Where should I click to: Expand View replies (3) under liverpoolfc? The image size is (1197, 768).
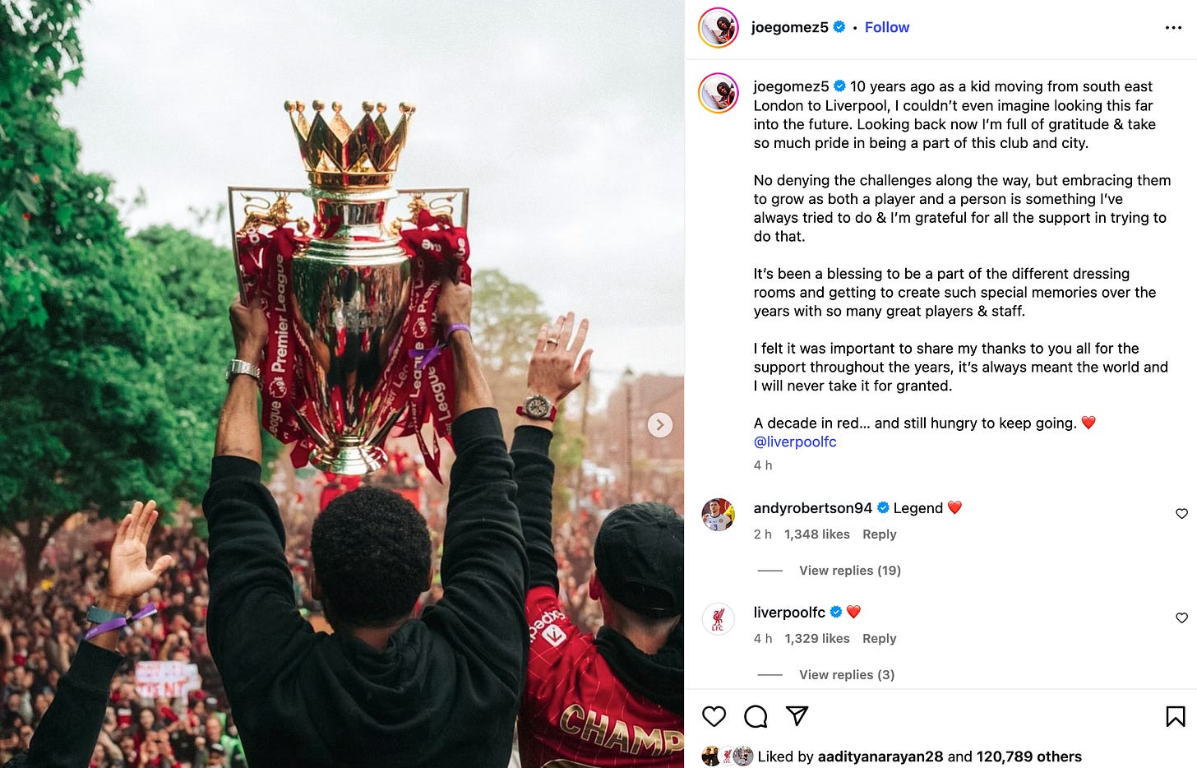pyautogui.click(x=847, y=675)
